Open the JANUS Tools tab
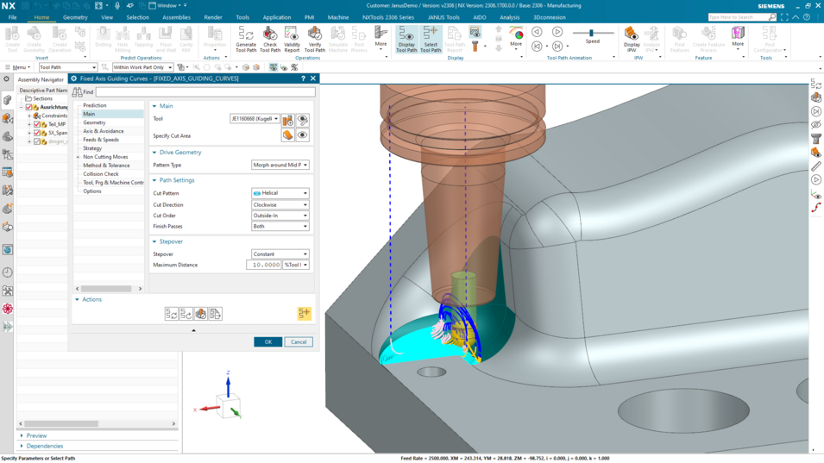Screen dimensions: 824x463 click(443, 17)
